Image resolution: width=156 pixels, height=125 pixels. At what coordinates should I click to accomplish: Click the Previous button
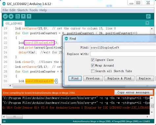click(x=93, y=78)
